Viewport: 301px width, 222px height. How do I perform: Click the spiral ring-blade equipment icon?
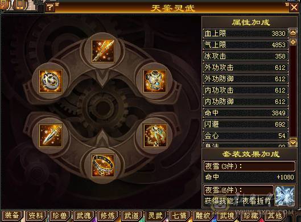click(51, 81)
